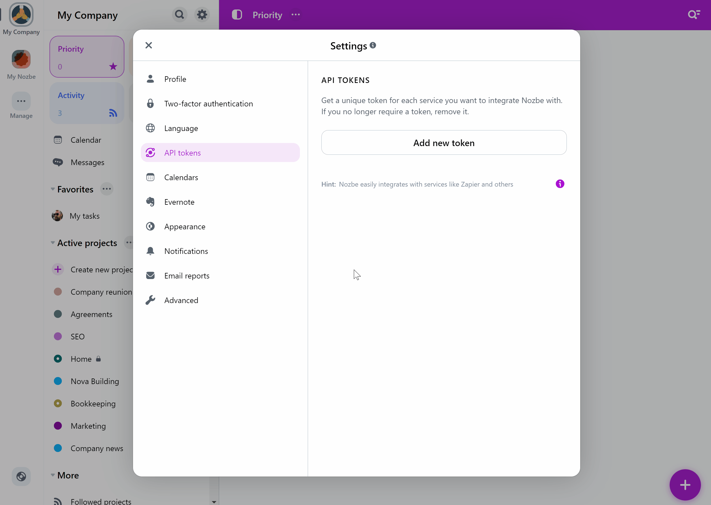Click the Create new project item
The width and height of the screenshot is (711, 505).
(x=102, y=269)
